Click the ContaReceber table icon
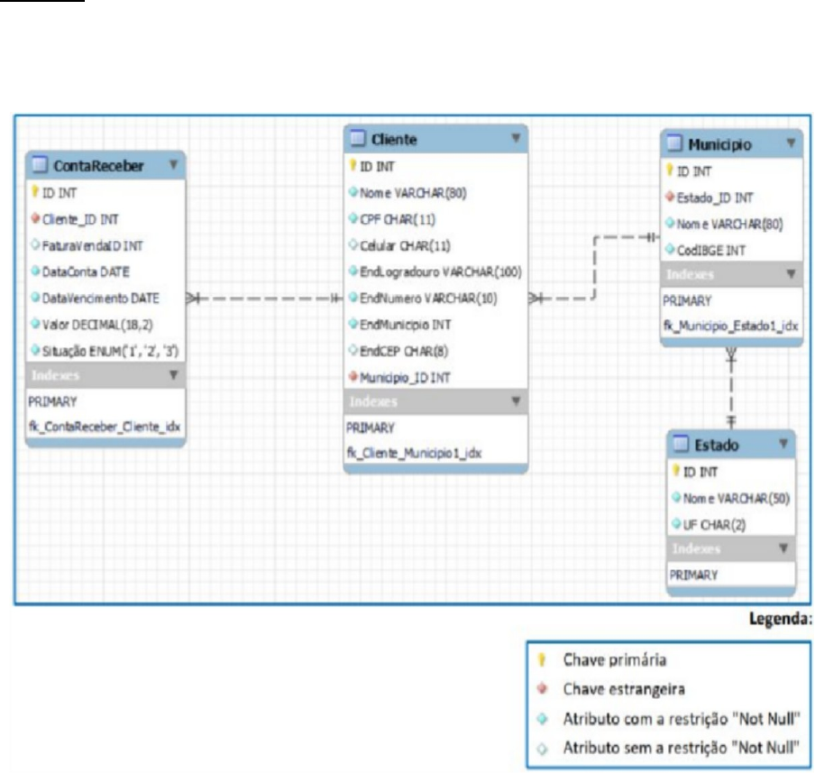The image size is (815, 773). 40,165
